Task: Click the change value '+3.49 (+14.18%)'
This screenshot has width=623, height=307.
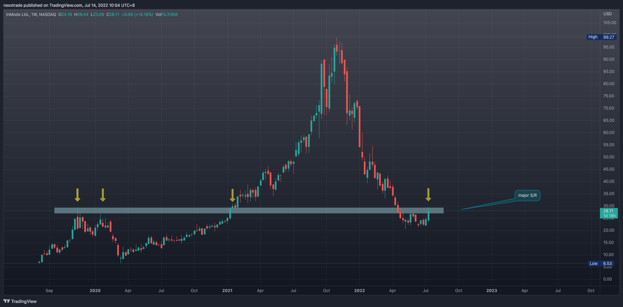Action: (137, 15)
